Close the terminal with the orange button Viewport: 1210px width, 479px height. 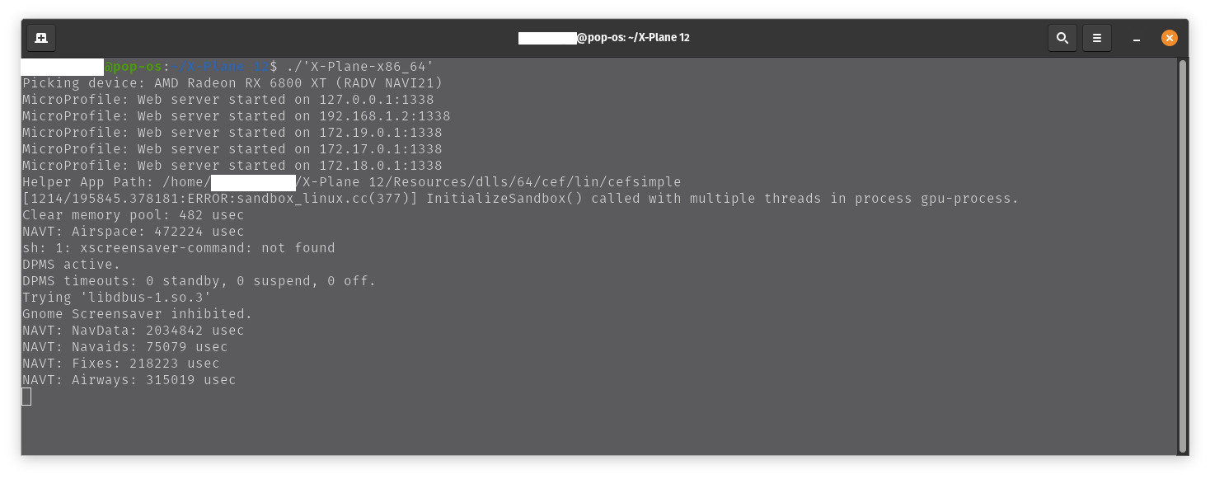1170,38
